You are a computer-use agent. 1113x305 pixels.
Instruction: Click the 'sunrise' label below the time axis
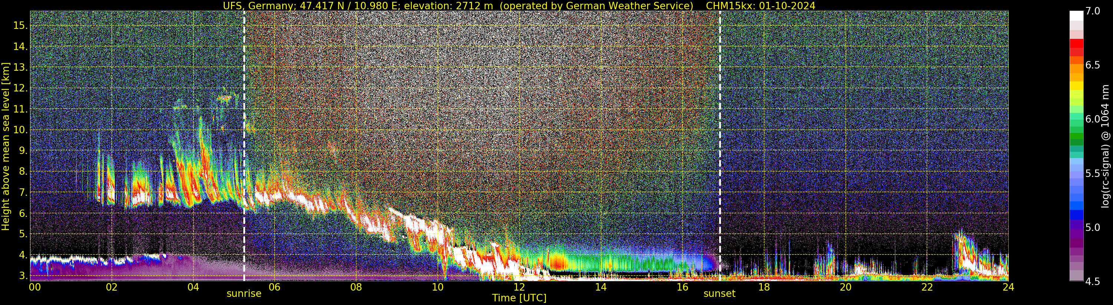(244, 294)
